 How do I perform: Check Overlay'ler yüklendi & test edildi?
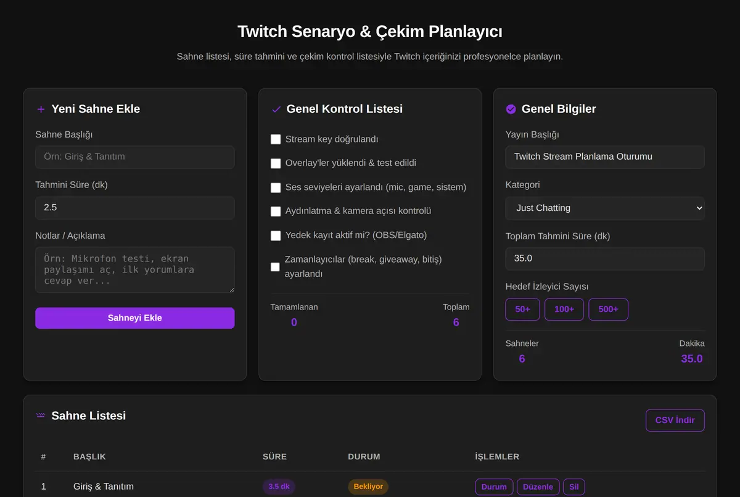tap(276, 163)
